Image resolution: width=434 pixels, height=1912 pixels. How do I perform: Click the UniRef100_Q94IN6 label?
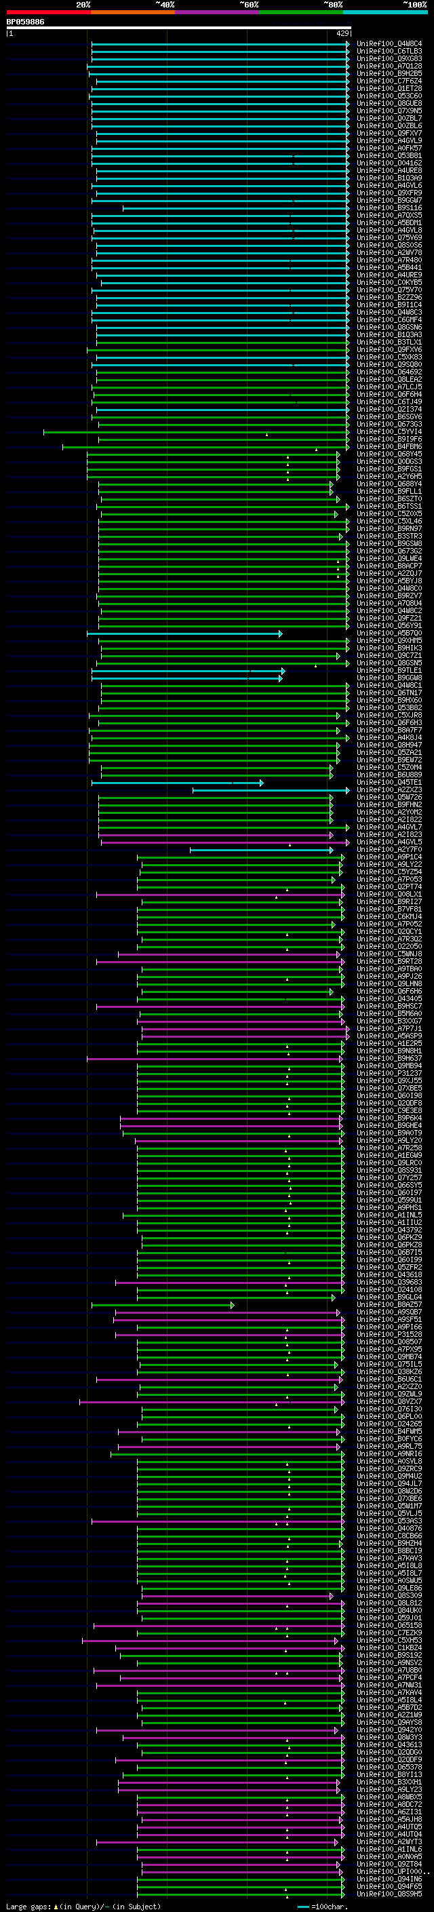point(389,1879)
